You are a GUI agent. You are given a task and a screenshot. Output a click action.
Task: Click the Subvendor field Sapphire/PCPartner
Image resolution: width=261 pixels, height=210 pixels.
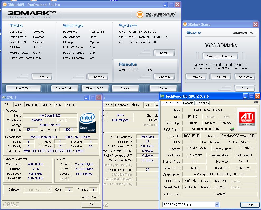(238, 136)
